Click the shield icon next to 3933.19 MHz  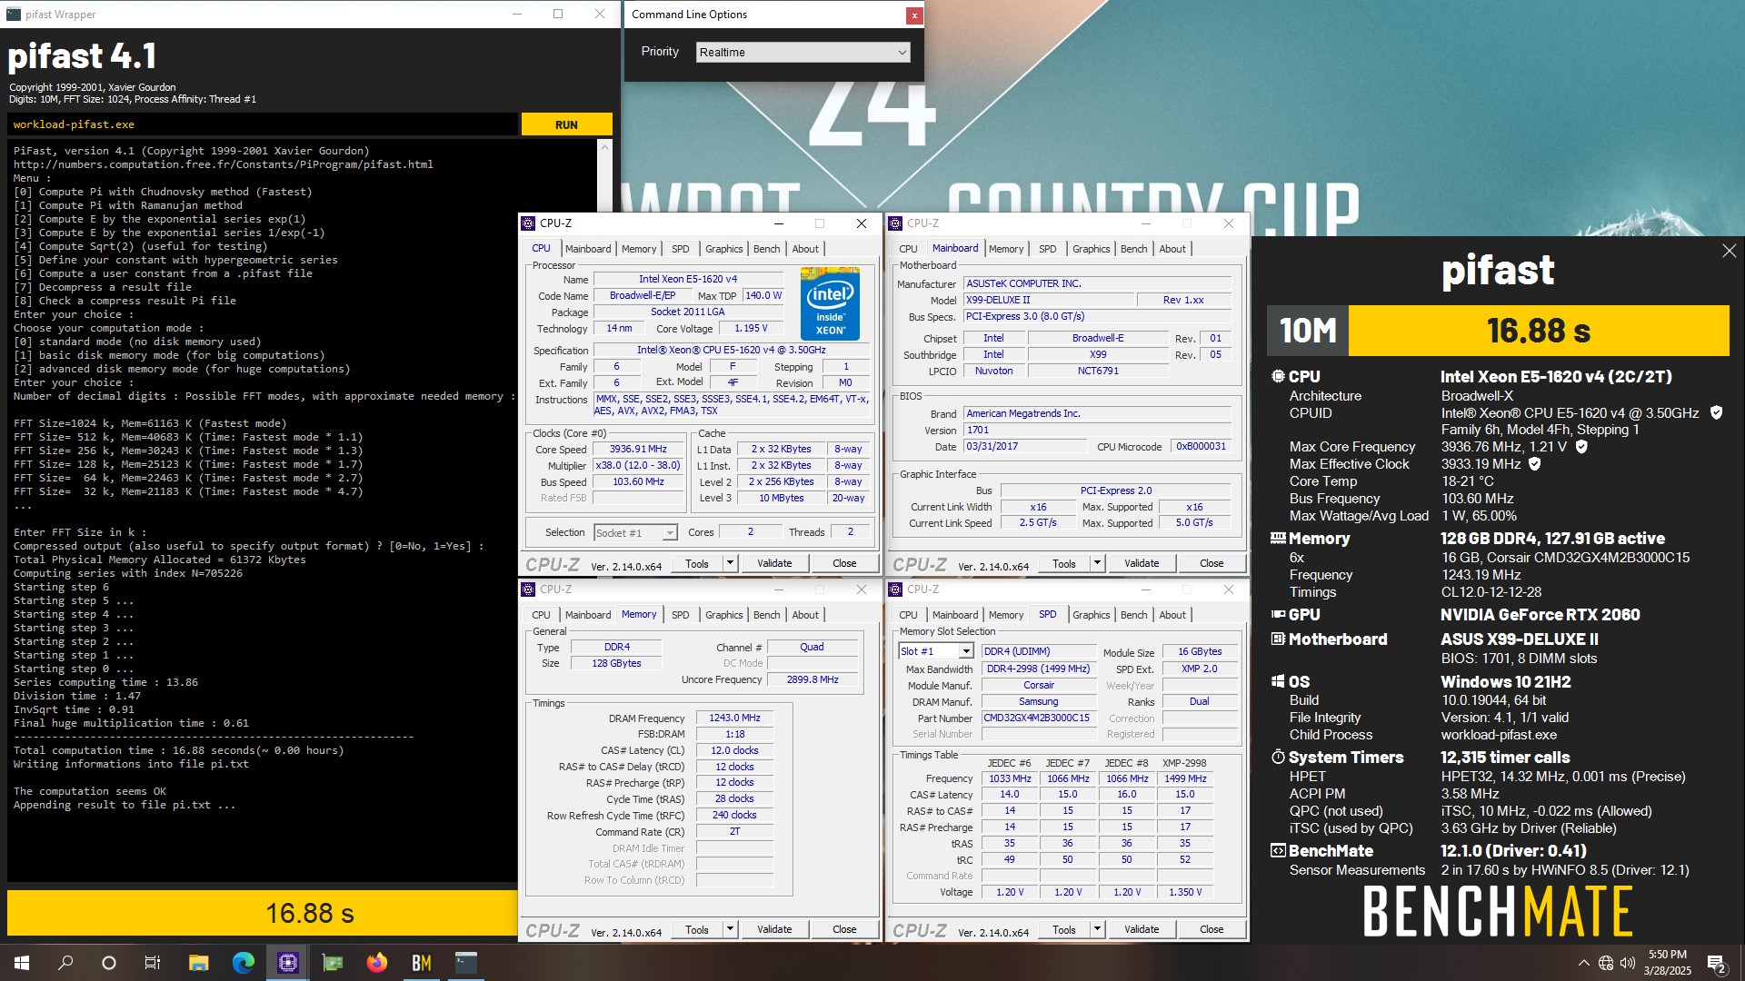[x=1535, y=464]
